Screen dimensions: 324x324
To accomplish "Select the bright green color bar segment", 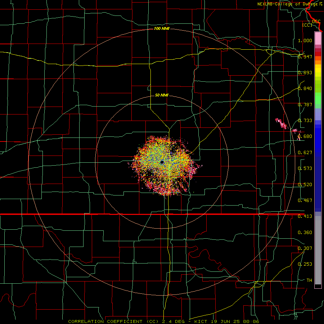I will [x=318, y=98].
